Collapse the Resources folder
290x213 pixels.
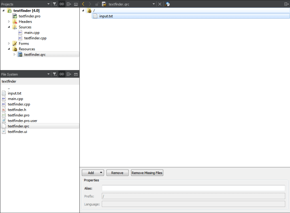[9, 49]
